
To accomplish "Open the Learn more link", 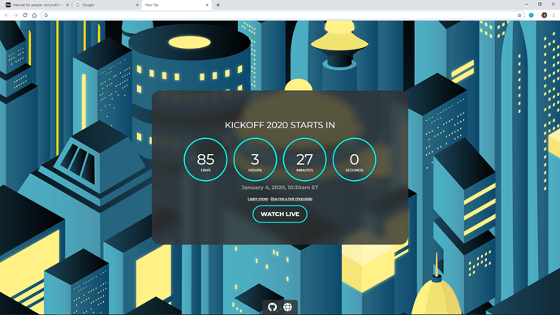I will (x=257, y=199).
